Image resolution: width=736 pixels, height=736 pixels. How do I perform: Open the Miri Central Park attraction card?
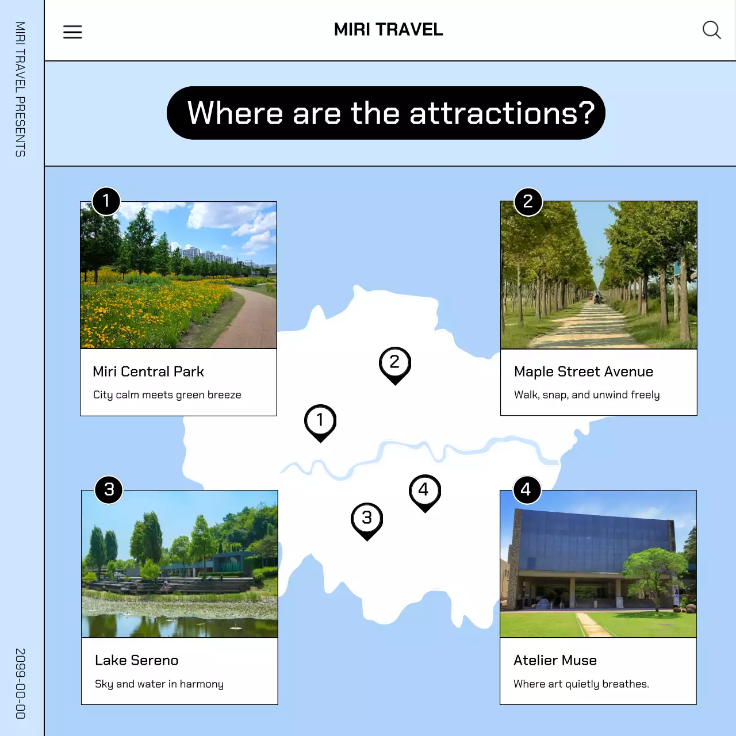(178, 308)
